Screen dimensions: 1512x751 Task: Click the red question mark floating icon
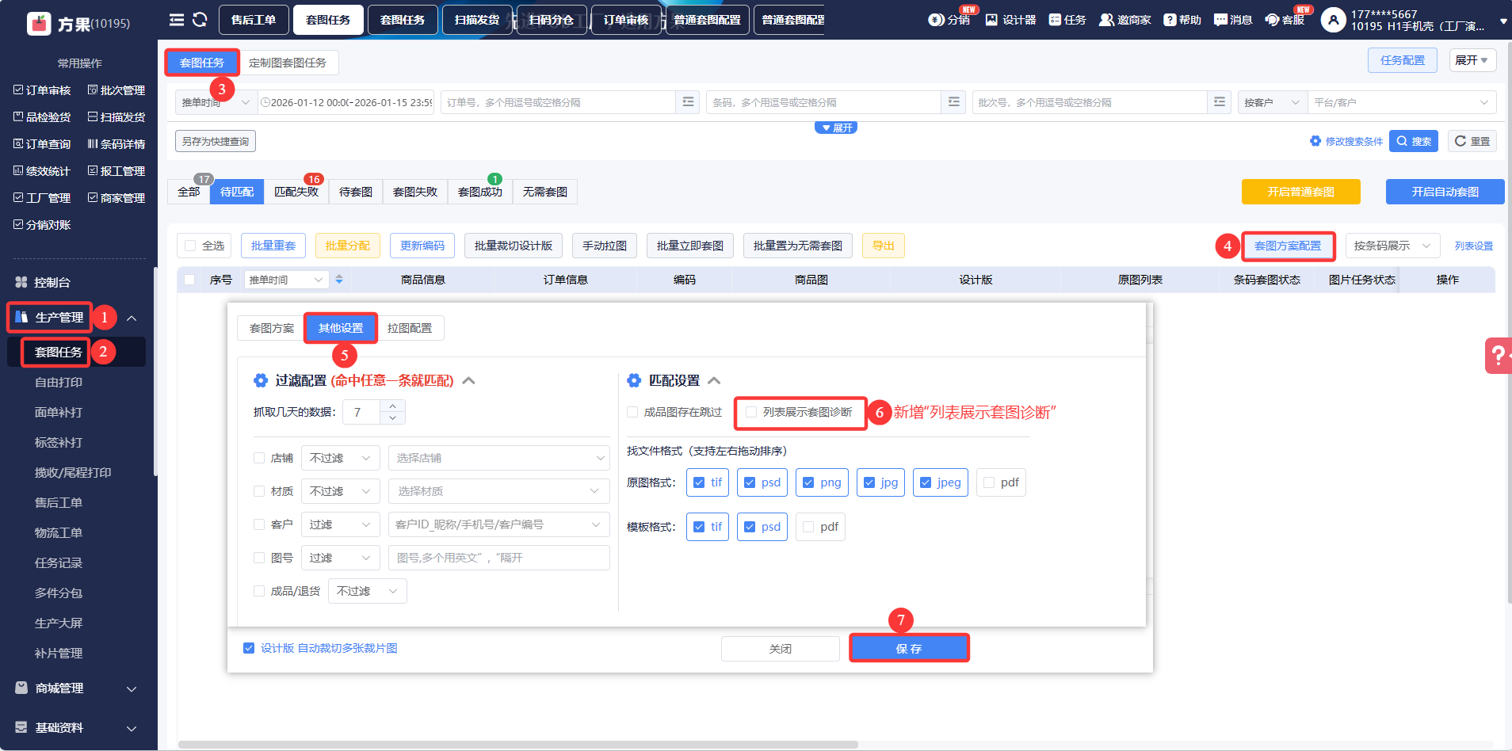(1498, 355)
